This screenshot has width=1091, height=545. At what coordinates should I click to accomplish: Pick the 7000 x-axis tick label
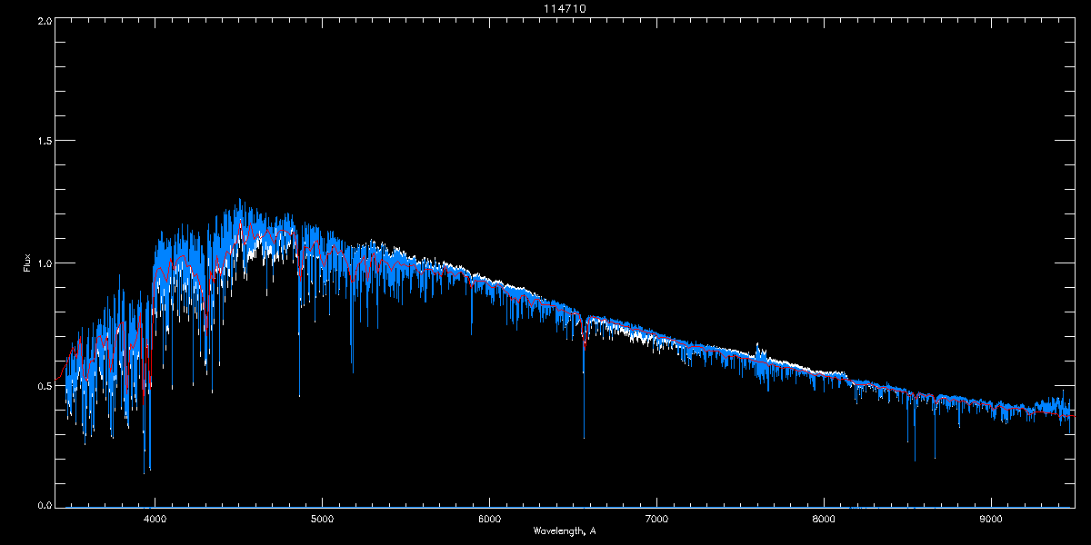656,520
